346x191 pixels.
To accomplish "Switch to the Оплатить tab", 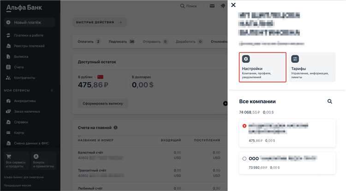I will point(89,42).
